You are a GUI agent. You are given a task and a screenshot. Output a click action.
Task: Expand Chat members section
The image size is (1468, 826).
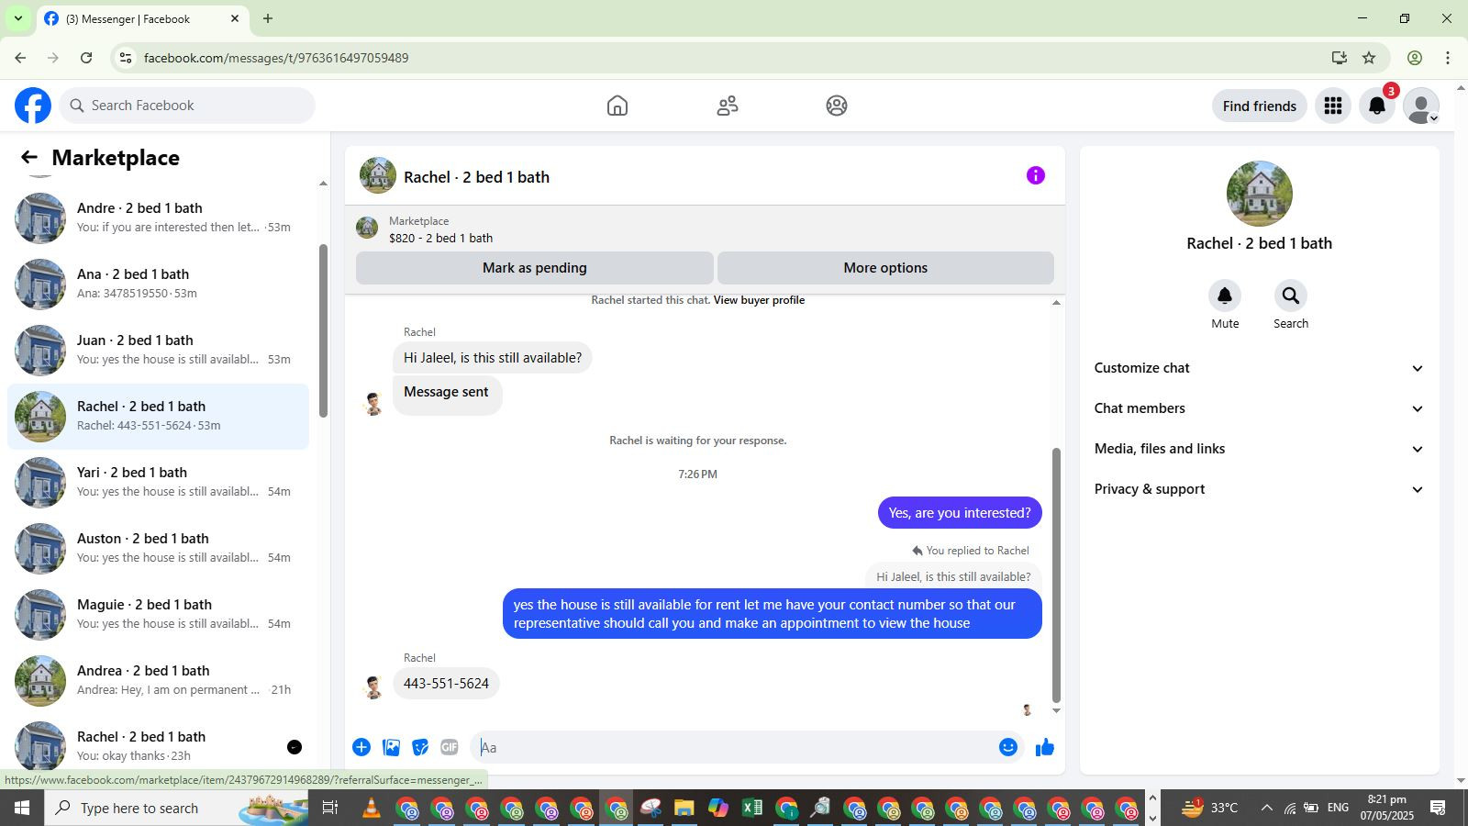tap(1259, 408)
